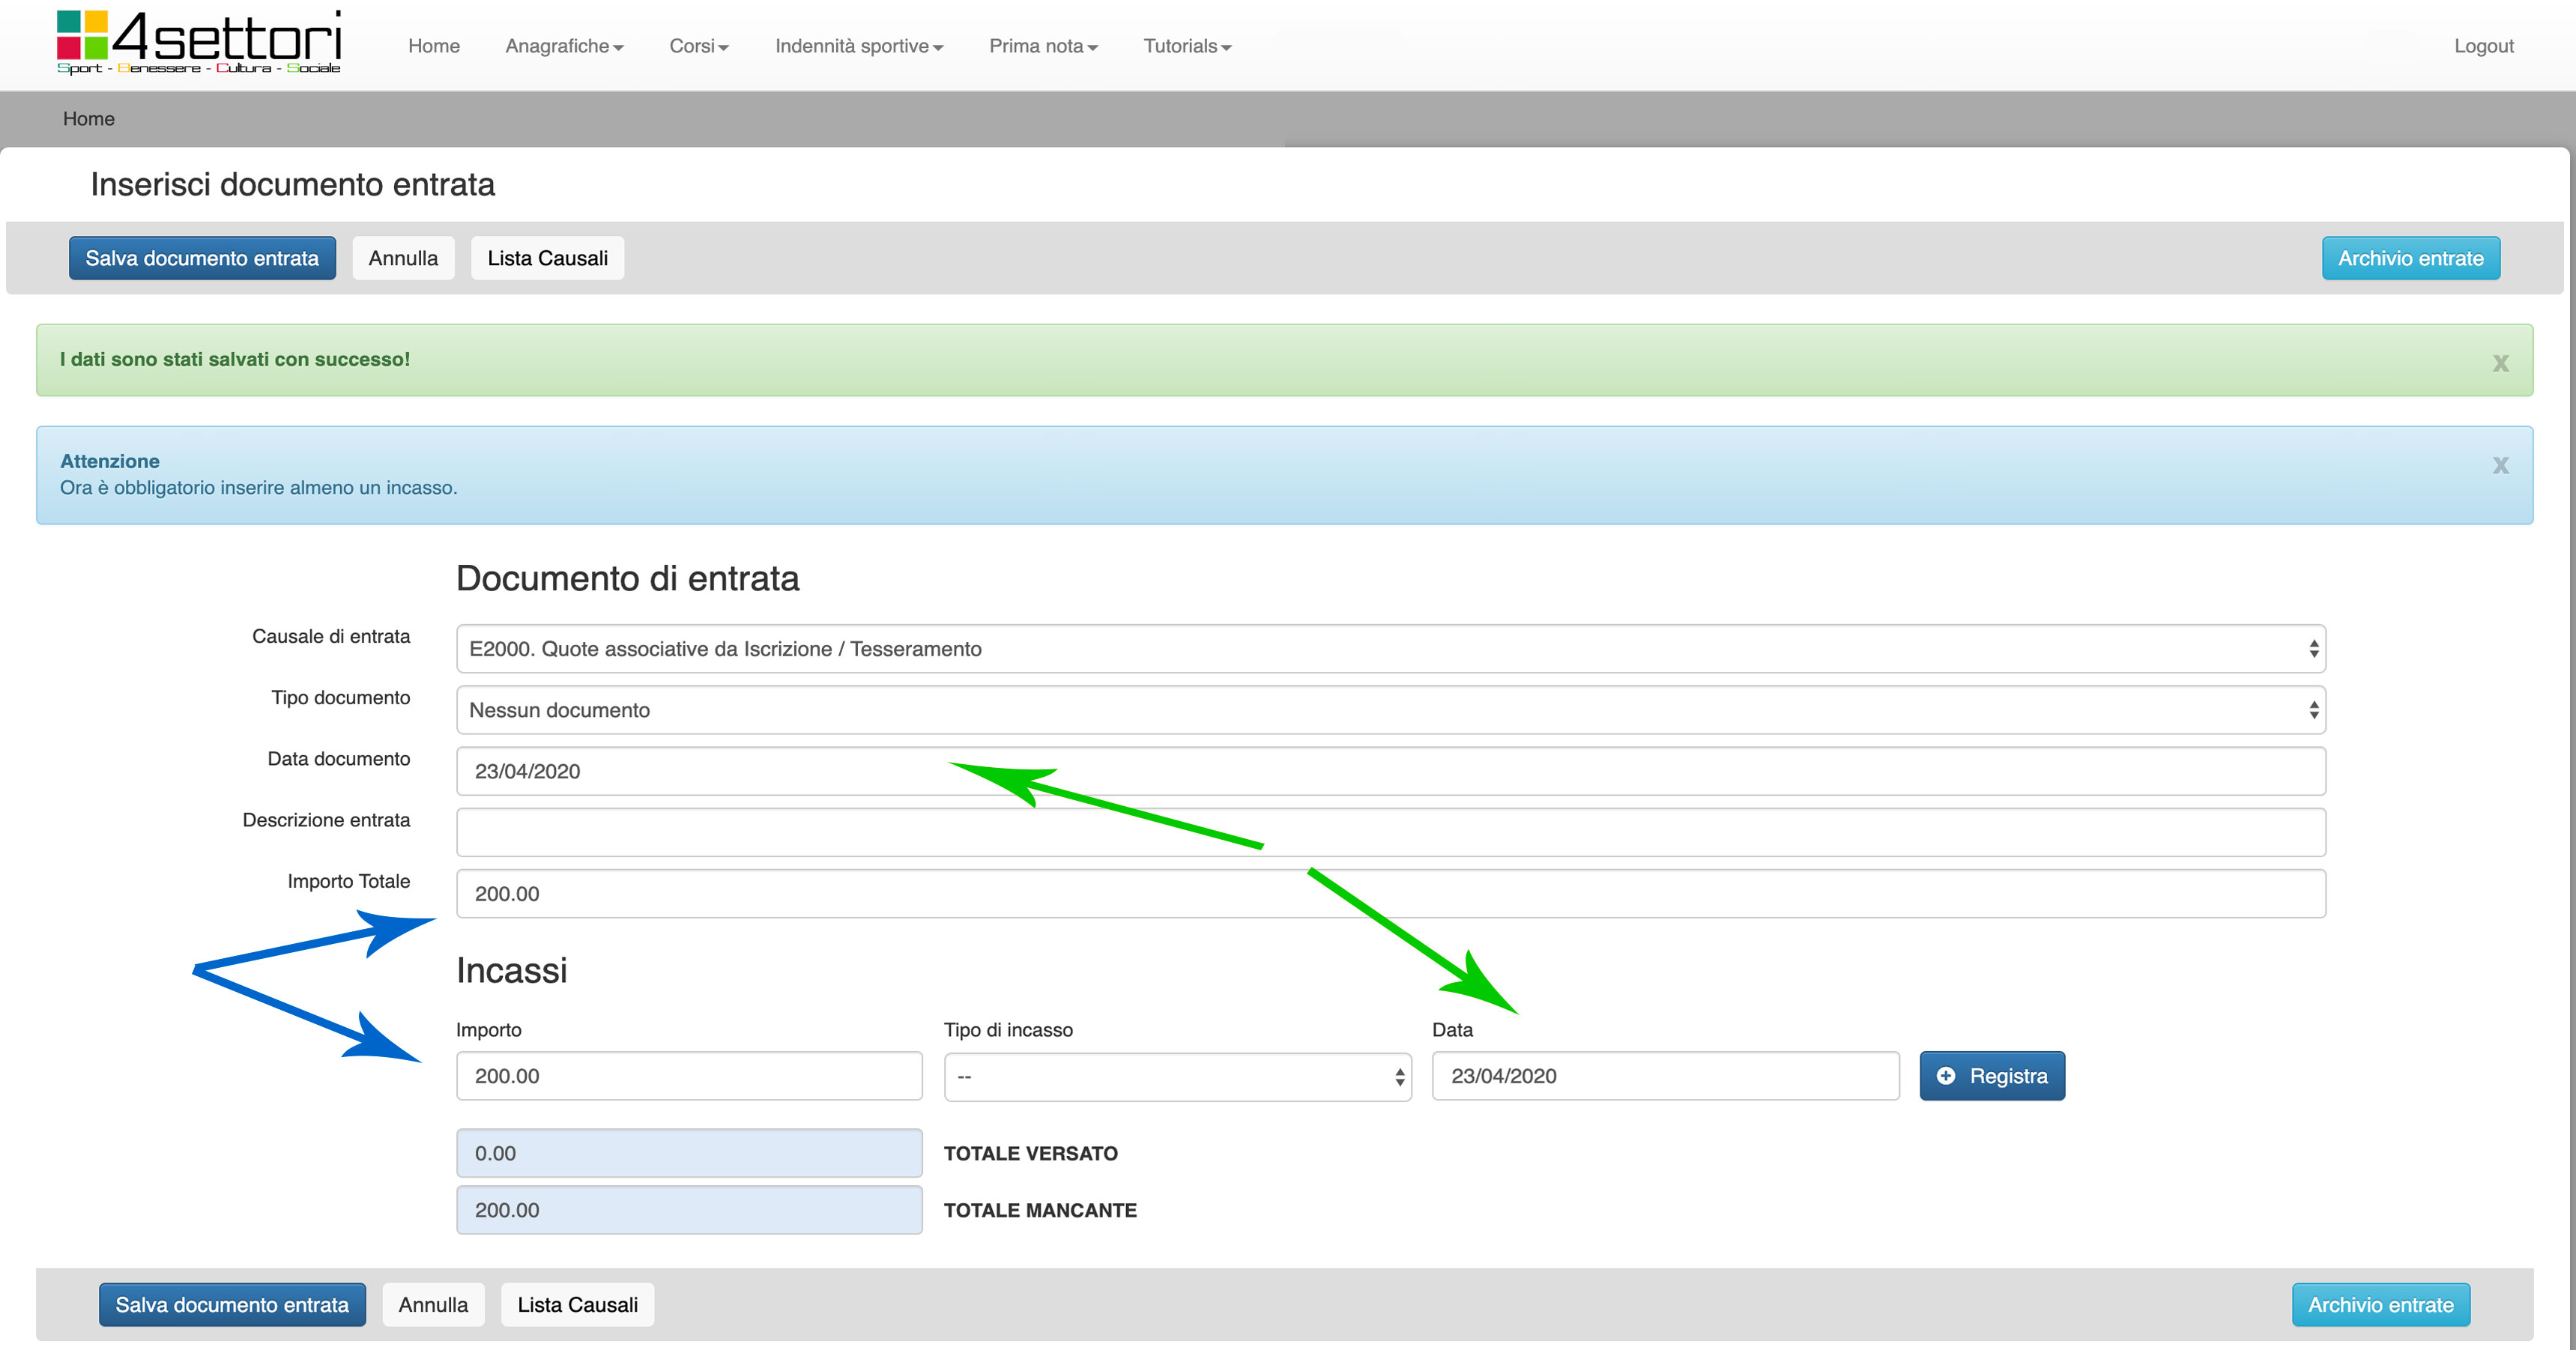Open the Tipo documento dropdown

point(1390,710)
